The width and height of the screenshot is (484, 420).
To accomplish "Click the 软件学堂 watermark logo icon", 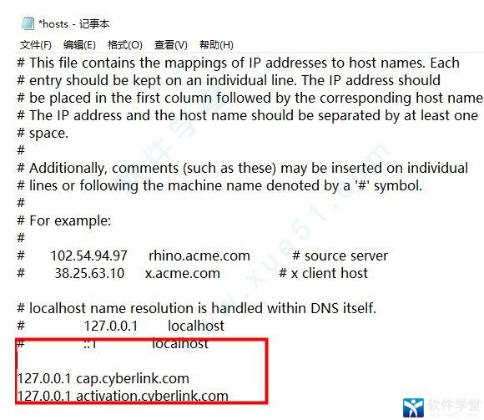I will click(413, 407).
